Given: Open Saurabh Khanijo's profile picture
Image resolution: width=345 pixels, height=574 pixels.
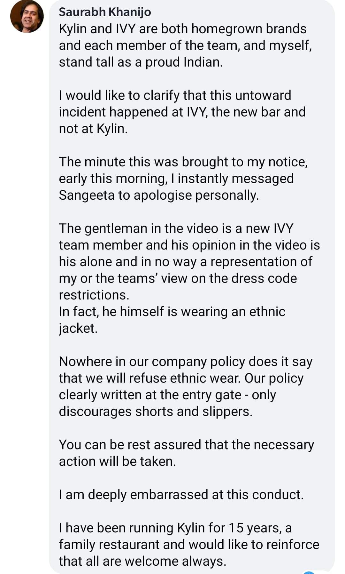Looking at the screenshot, I should point(27,17).
